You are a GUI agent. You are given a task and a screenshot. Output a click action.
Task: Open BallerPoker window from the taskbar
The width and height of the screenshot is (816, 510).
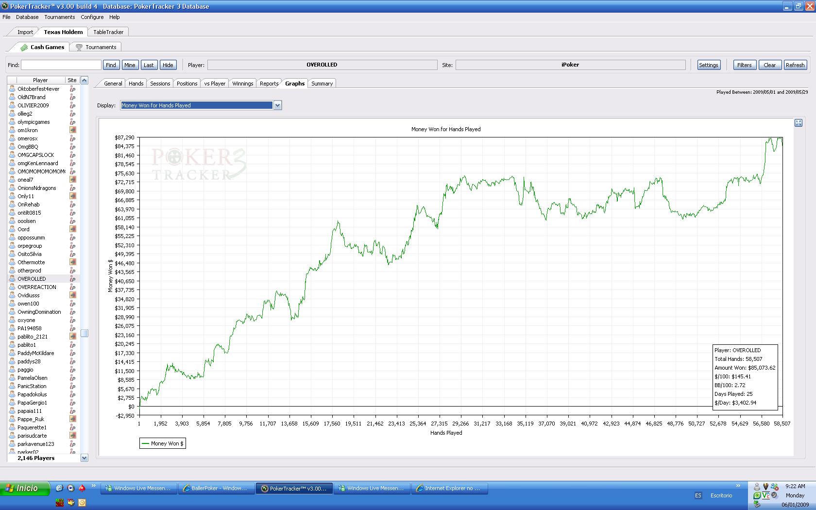point(217,488)
